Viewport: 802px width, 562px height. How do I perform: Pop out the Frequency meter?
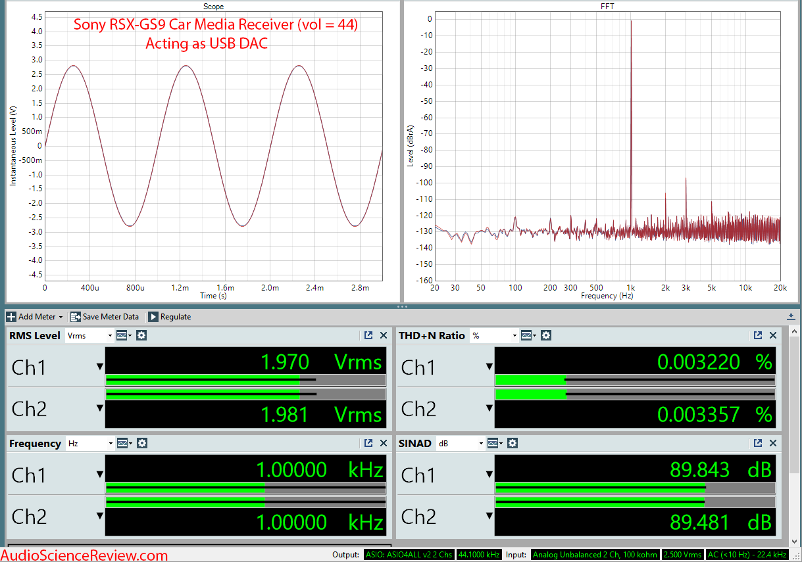pos(368,444)
